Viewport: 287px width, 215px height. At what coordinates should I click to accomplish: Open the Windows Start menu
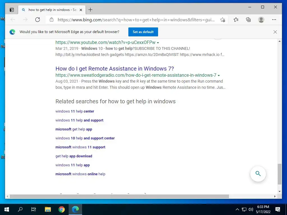[7, 209]
